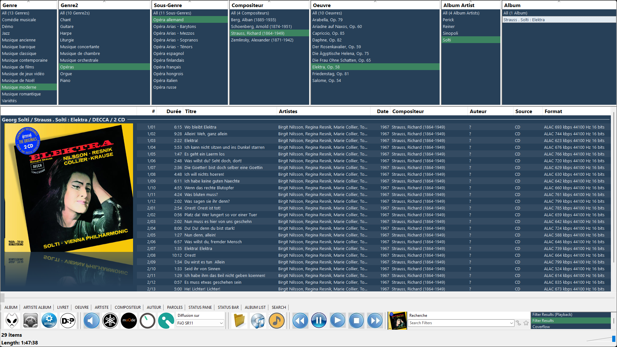
Task: Click the search options arrows icon
Action: click(x=518, y=323)
